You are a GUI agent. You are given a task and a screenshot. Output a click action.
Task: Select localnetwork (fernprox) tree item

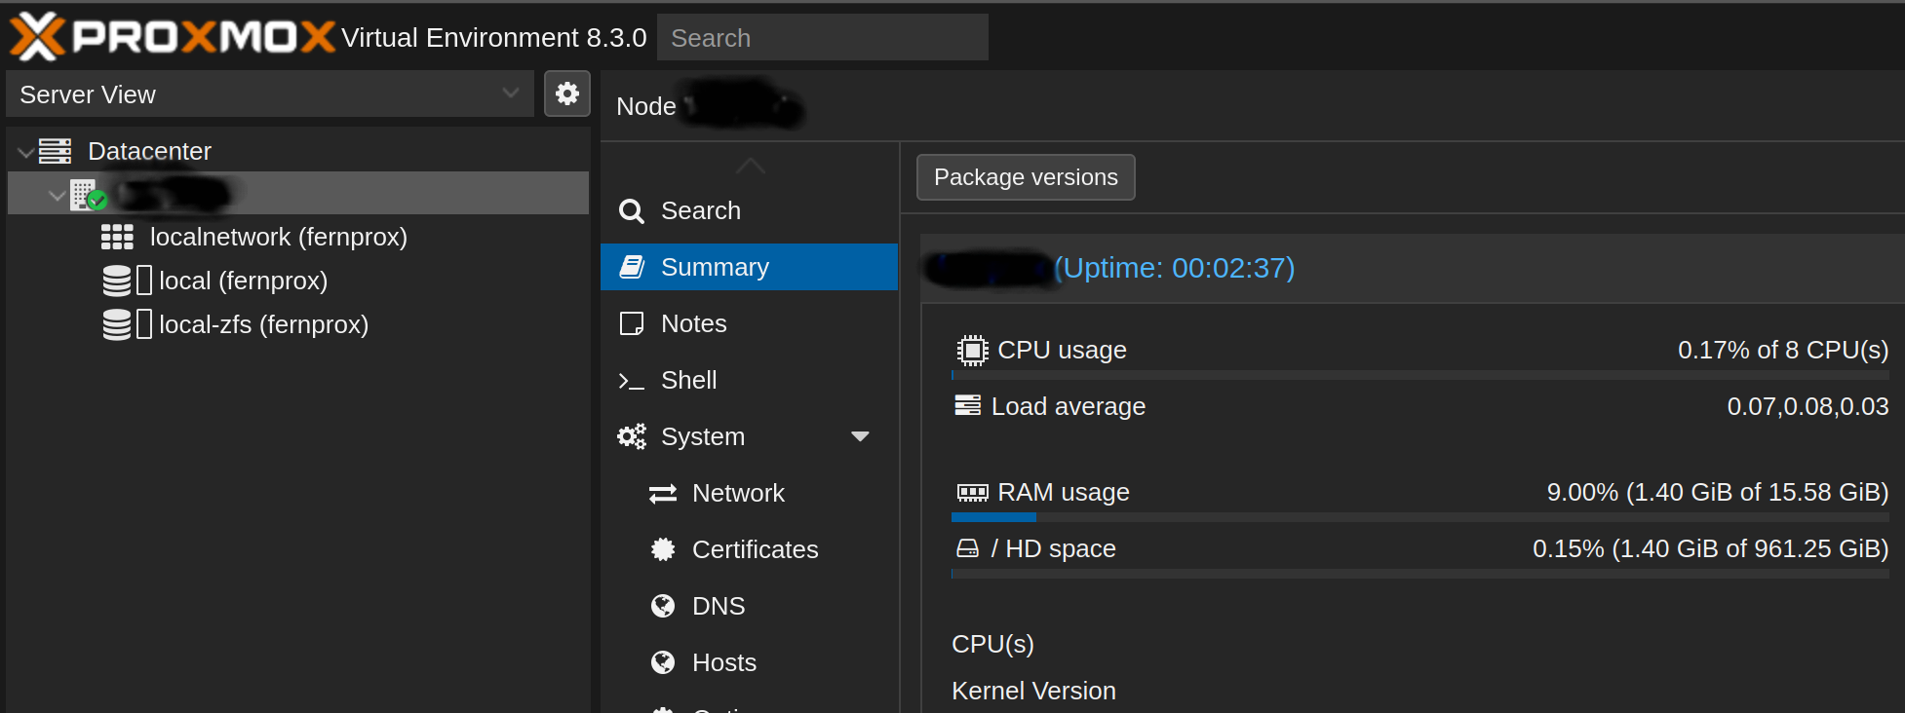(x=278, y=237)
